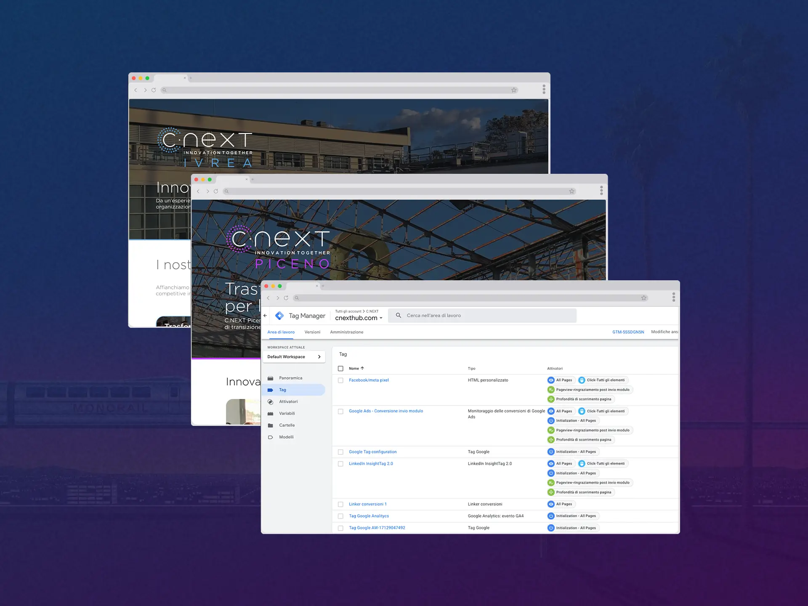Open the Ivrea browser's three-dot menu

[544, 89]
